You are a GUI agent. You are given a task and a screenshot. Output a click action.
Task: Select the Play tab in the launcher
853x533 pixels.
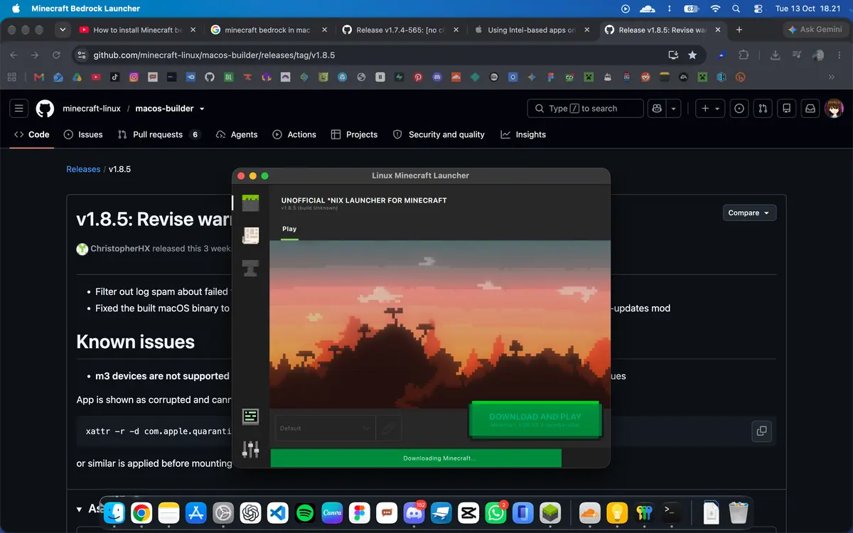click(x=289, y=229)
